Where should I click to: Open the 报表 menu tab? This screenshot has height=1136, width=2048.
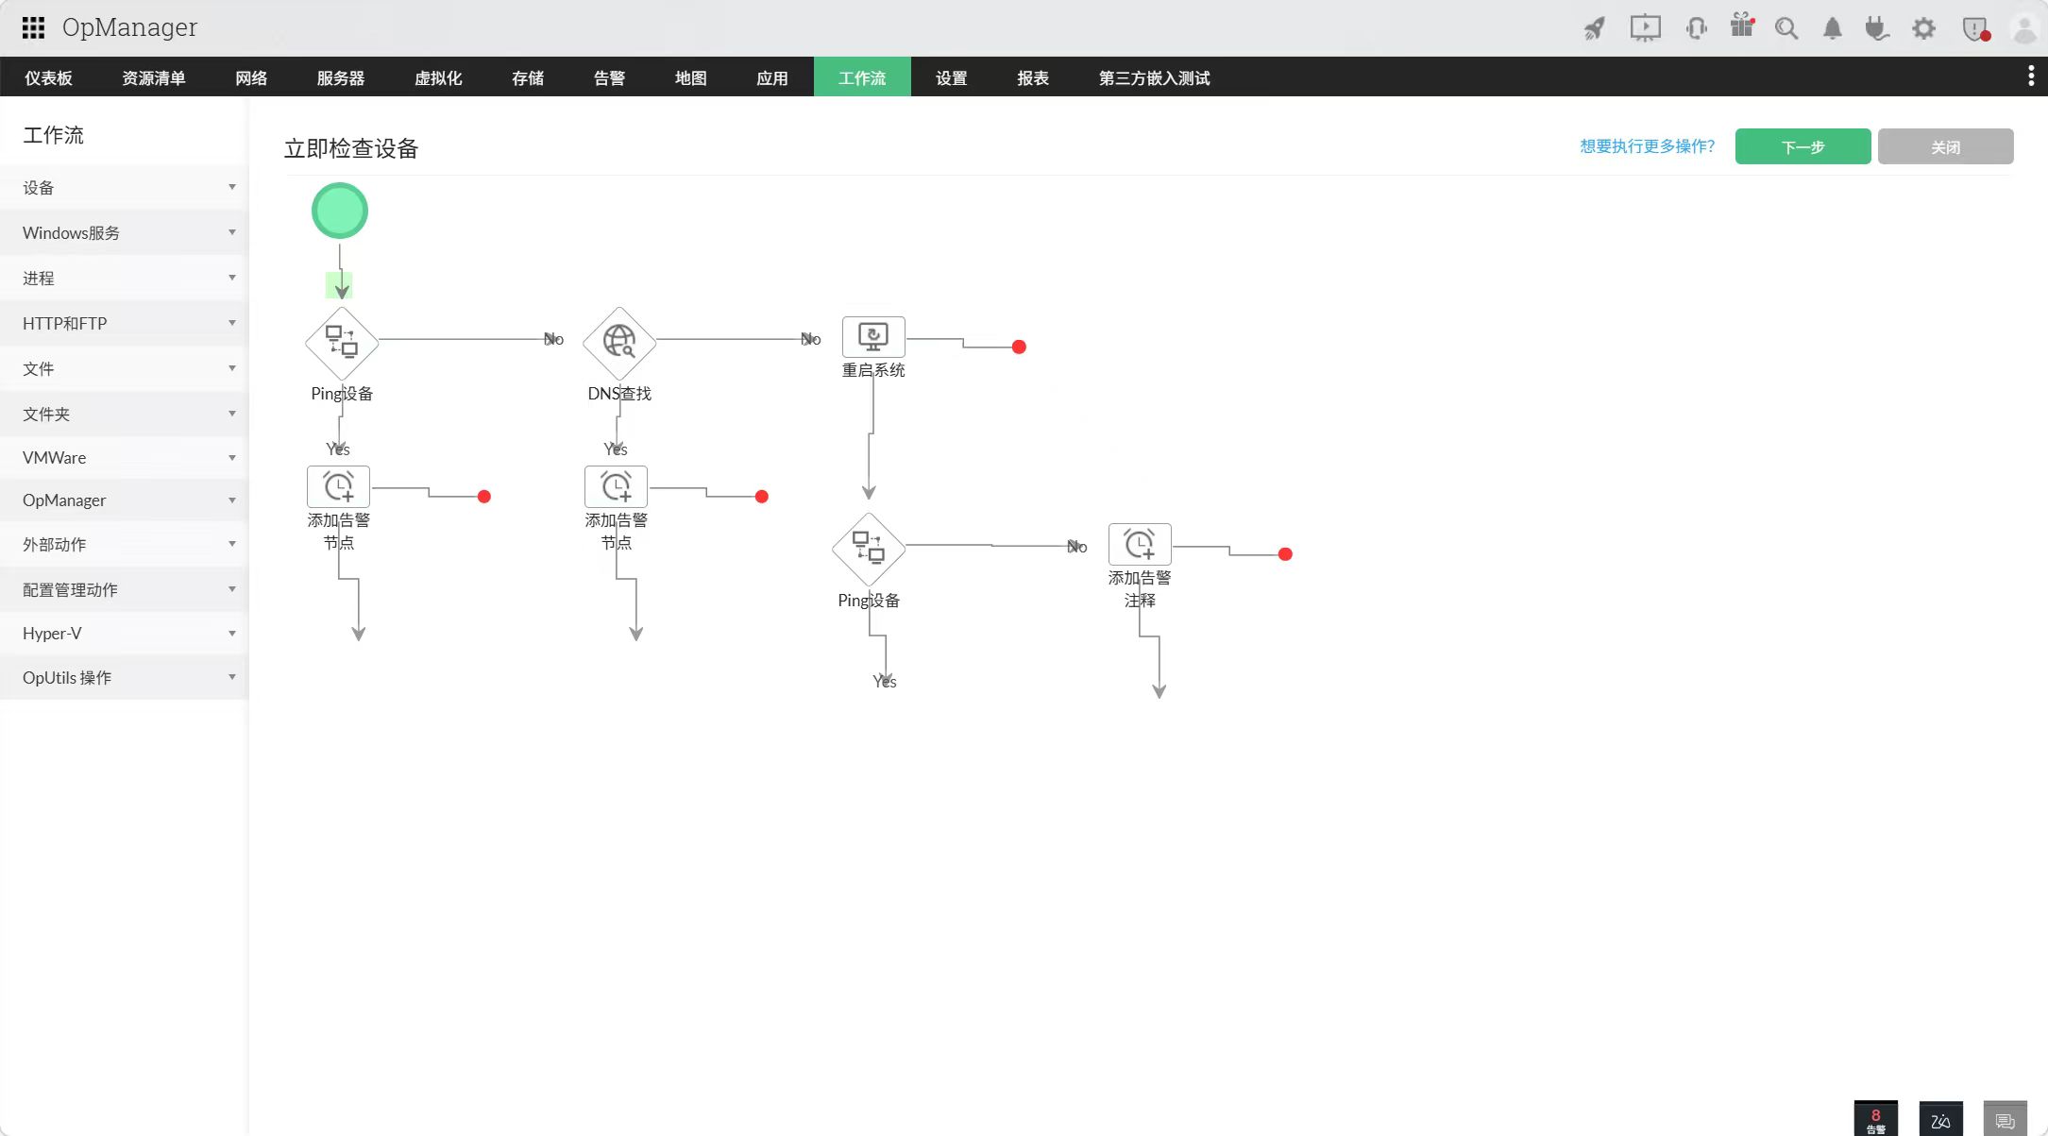1032,78
